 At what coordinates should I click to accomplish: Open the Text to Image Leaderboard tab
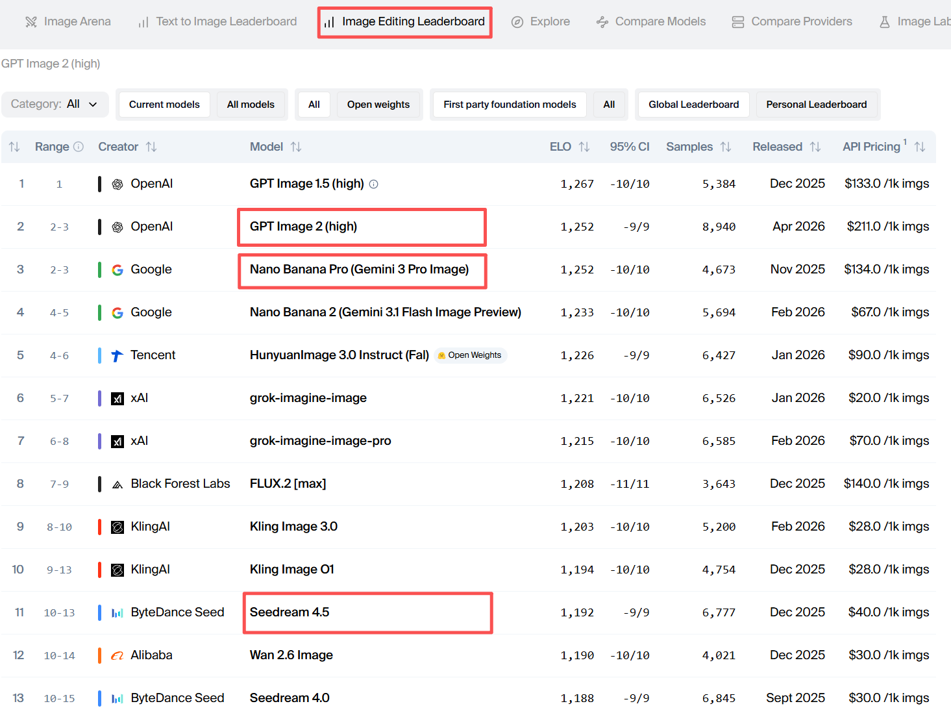coord(217,21)
